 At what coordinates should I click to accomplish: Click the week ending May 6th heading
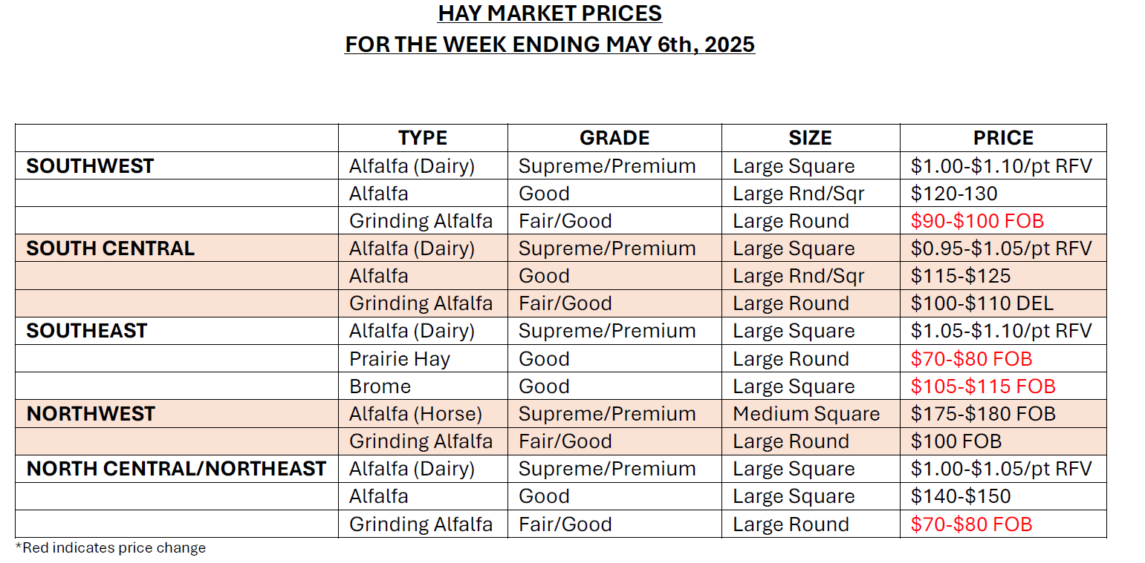(x=550, y=45)
